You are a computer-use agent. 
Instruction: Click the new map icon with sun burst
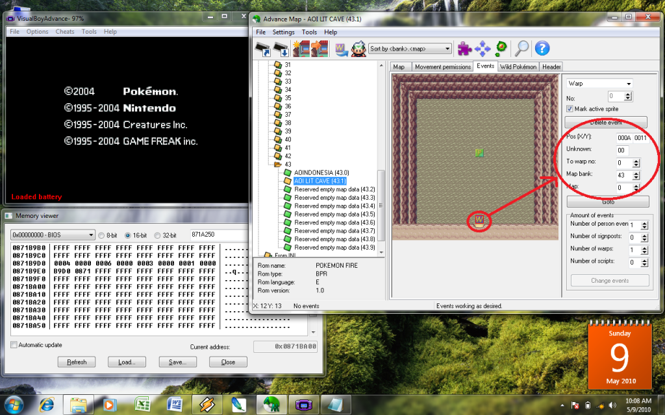301,49
